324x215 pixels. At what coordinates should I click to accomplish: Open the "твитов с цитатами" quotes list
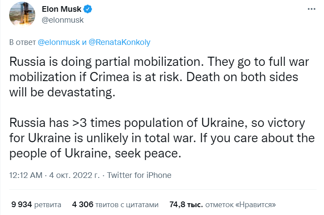pyautogui.click(x=127, y=204)
